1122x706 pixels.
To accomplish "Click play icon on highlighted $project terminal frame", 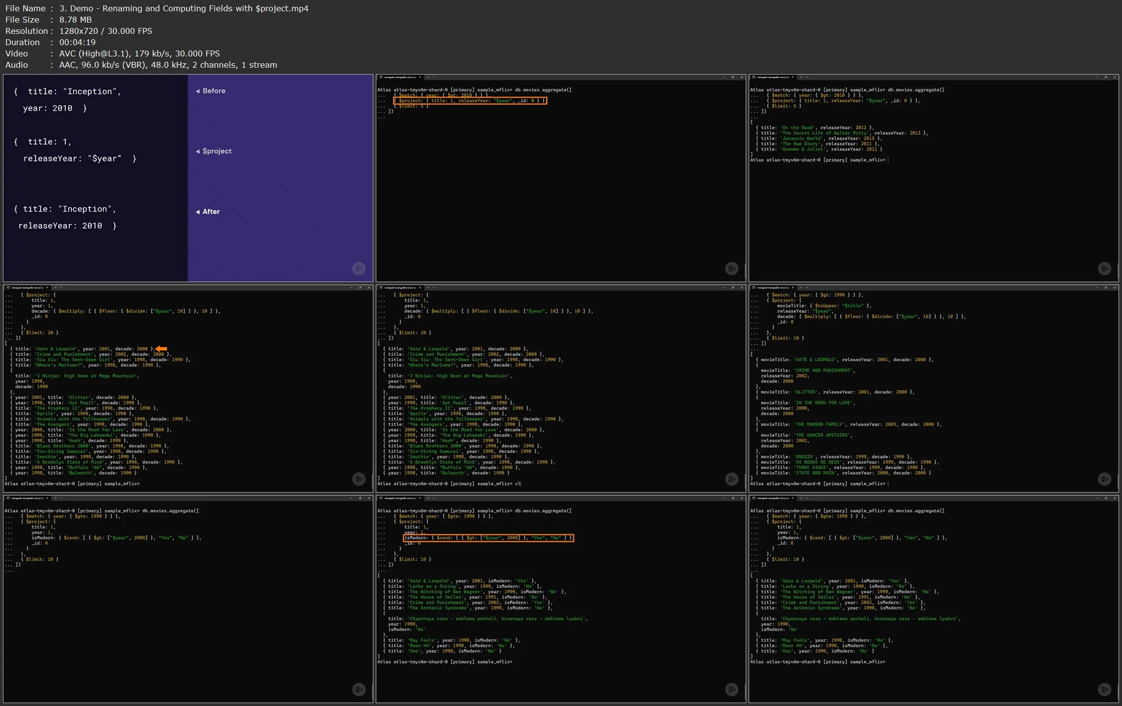I will point(731,268).
